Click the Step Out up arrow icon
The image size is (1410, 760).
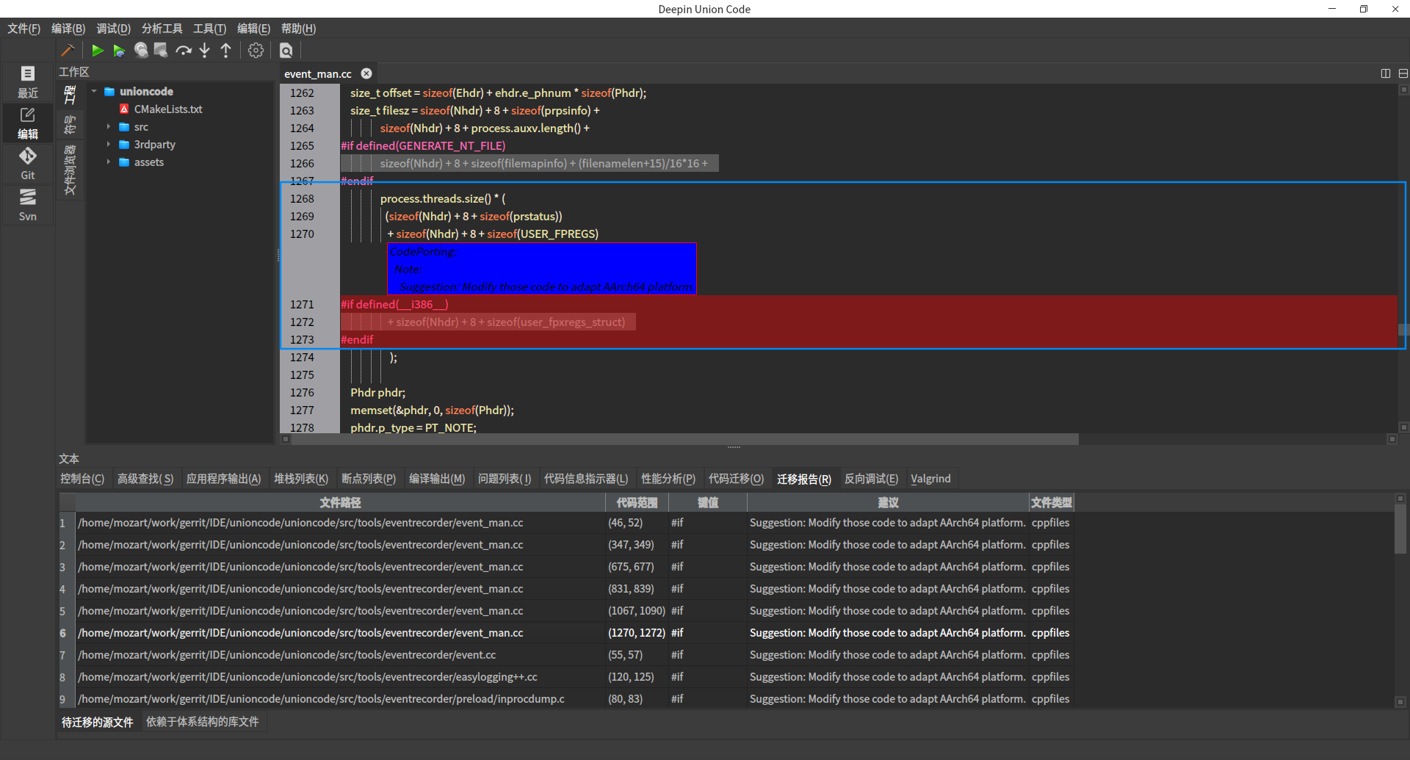click(226, 51)
